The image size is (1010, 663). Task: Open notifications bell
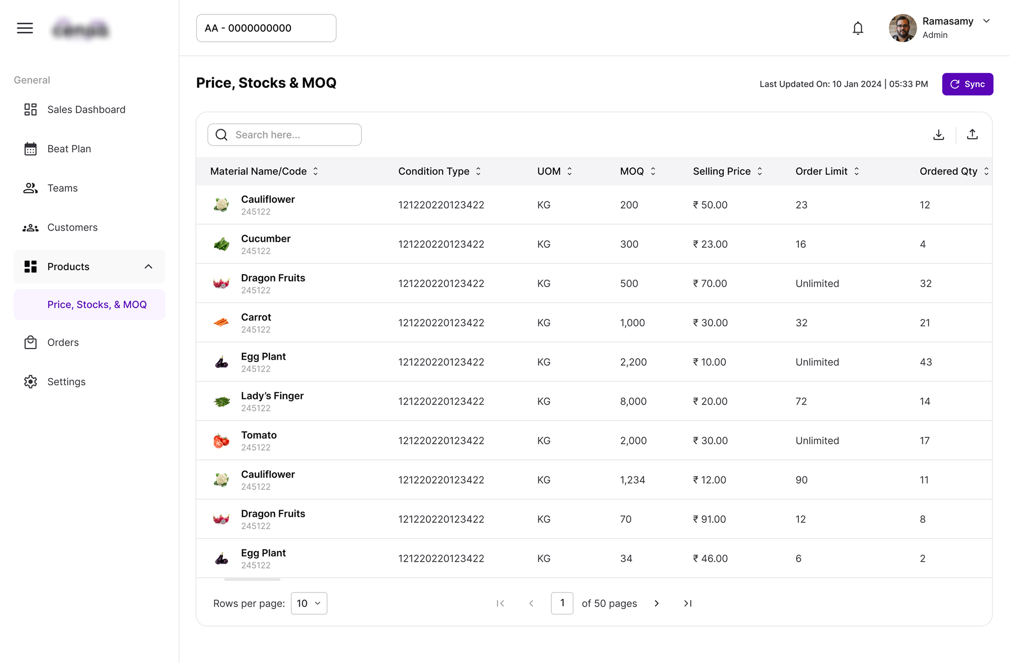[858, 28]
